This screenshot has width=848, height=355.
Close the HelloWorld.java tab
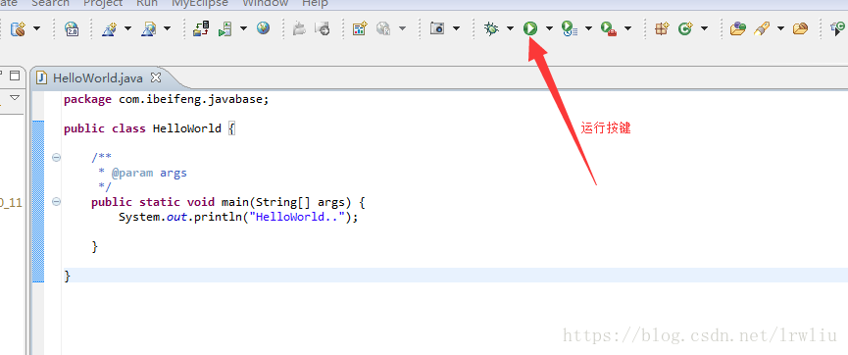(x=156, y=77)
